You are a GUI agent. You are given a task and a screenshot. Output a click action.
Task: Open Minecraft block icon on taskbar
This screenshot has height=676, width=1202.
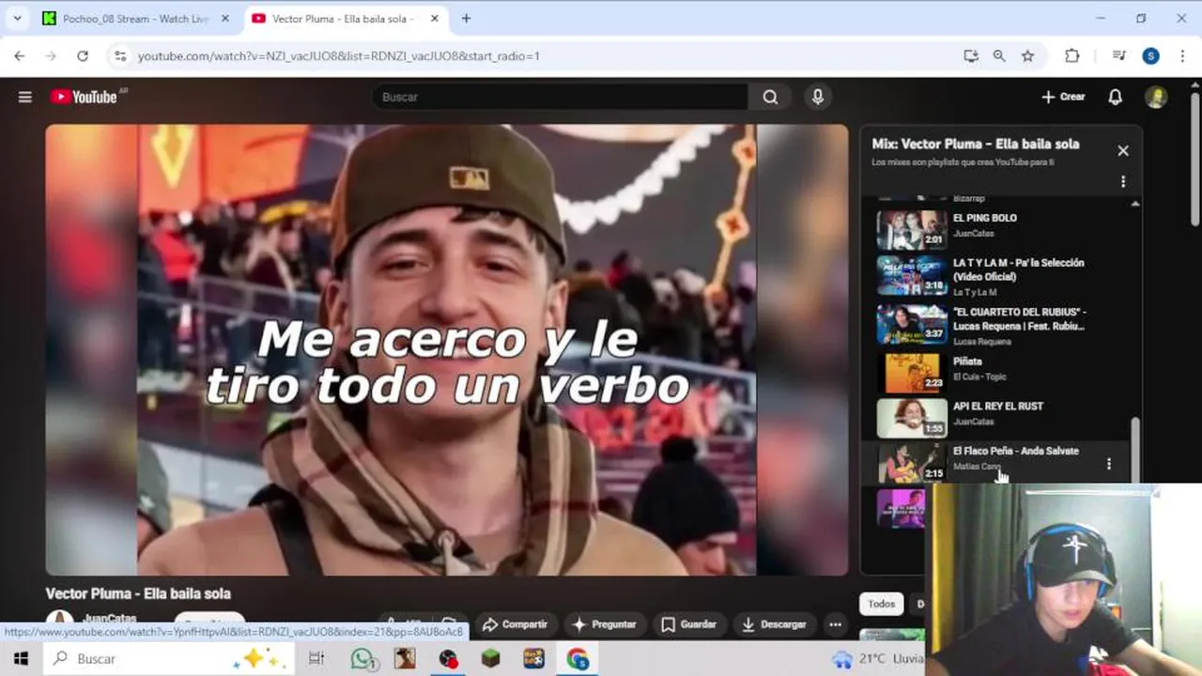(x=491, y=659)
